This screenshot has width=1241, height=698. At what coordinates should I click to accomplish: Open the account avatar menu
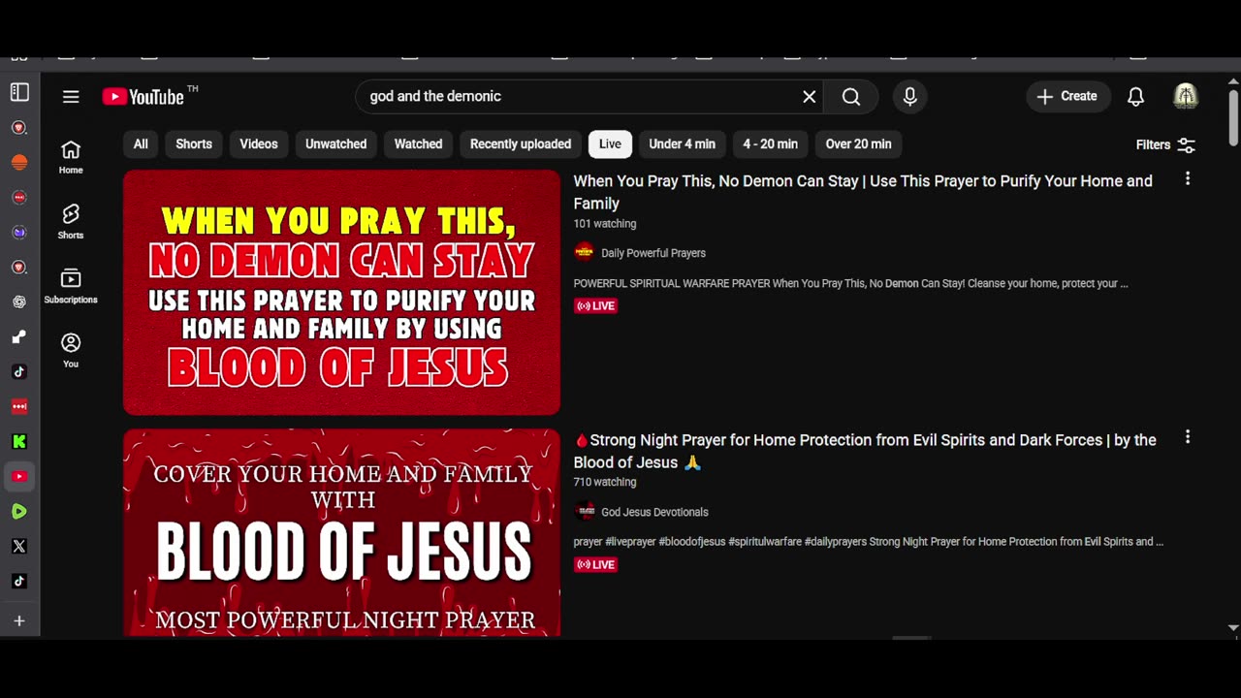(x=1186, y=96)
